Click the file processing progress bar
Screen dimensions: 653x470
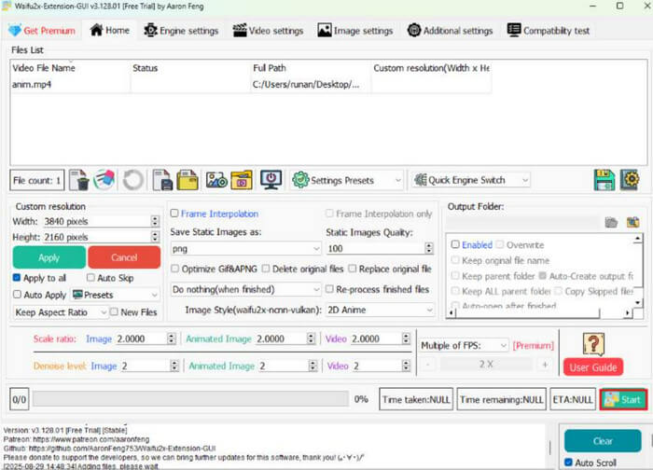point(193,399)
